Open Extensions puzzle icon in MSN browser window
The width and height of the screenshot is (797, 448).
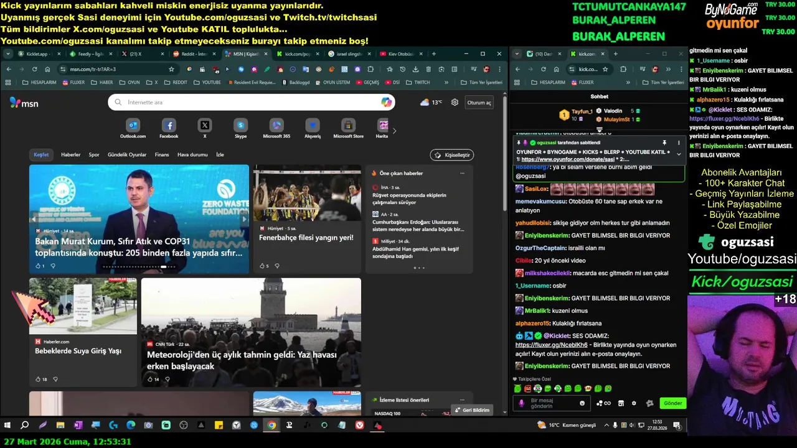coord(370,69)
